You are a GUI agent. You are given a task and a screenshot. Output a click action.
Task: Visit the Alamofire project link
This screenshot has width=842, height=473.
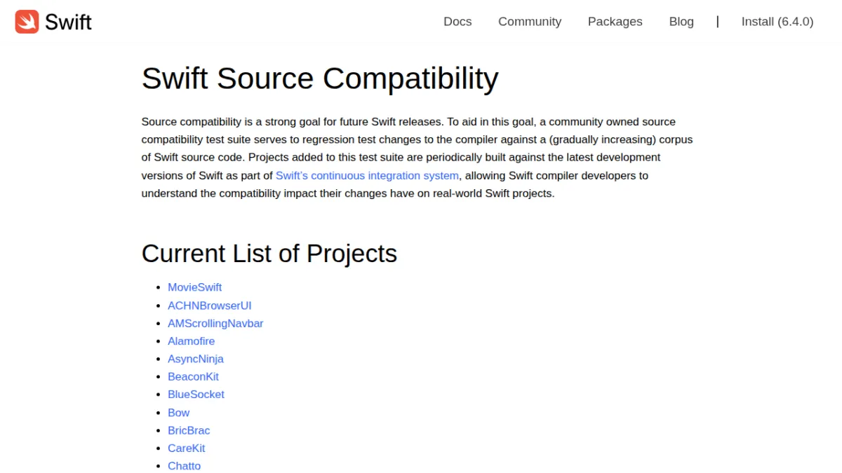coord(191,341)
